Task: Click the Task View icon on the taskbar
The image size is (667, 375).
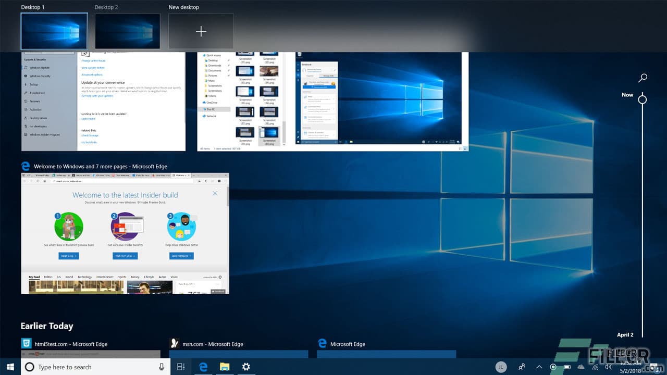Action: [x=180, y=367]
